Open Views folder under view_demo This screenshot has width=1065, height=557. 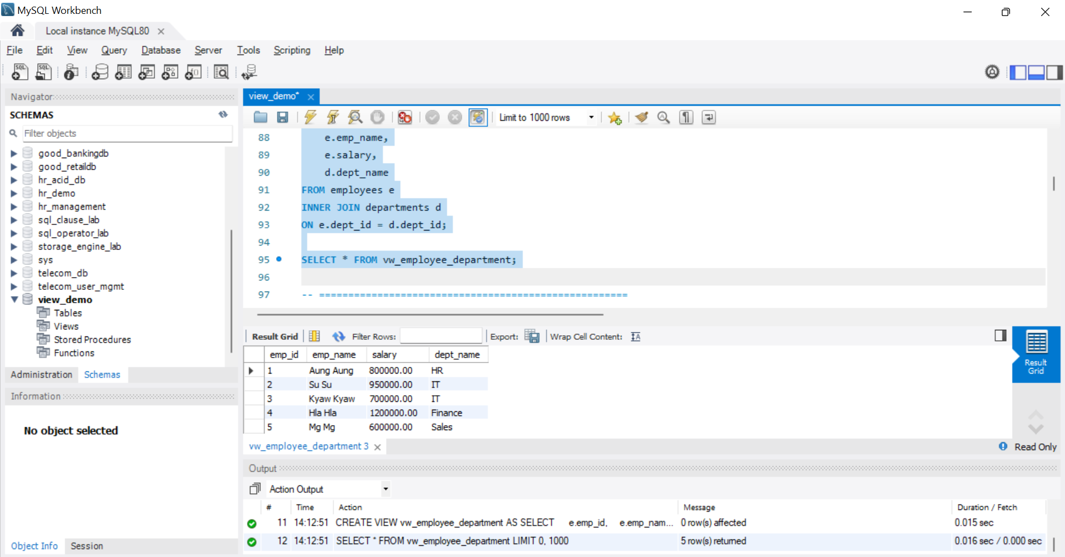66,326
